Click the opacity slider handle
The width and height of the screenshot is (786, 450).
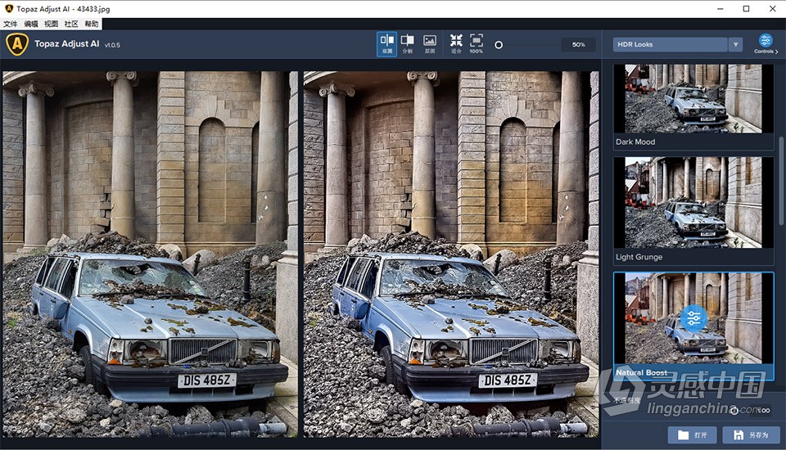(x=734, y=411)
